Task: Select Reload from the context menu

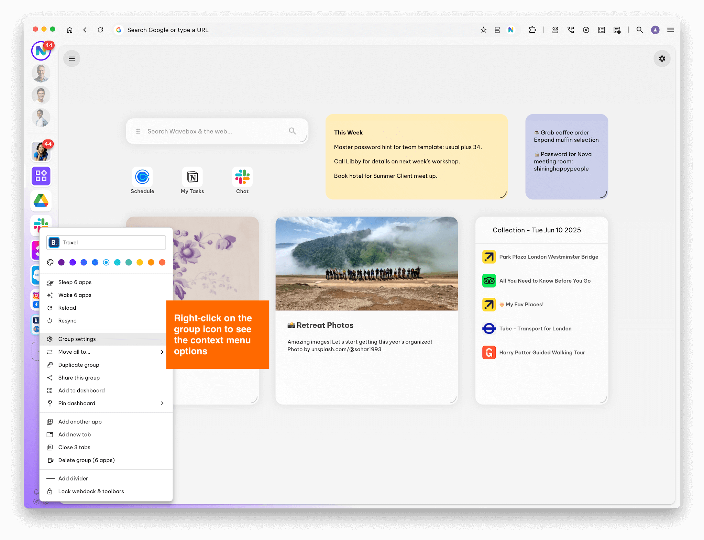Action: point(106,308)
